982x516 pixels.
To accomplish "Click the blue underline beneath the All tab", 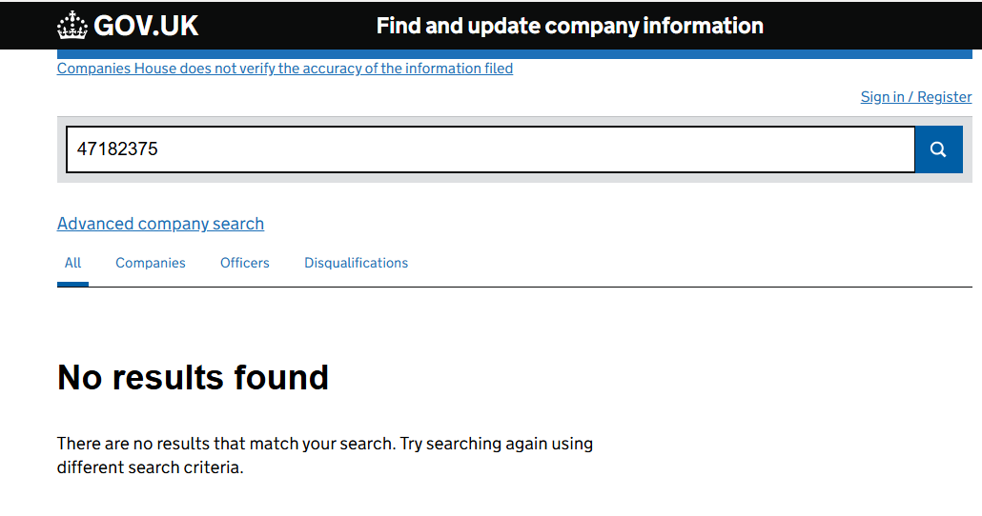I will pyautogui.click(x=72, y=285).
